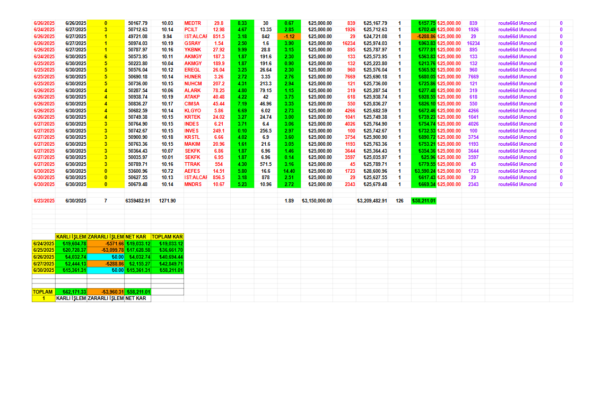
Task: Select the ₺42,849.71 cumulative profit cell
Action: [168, 263]
